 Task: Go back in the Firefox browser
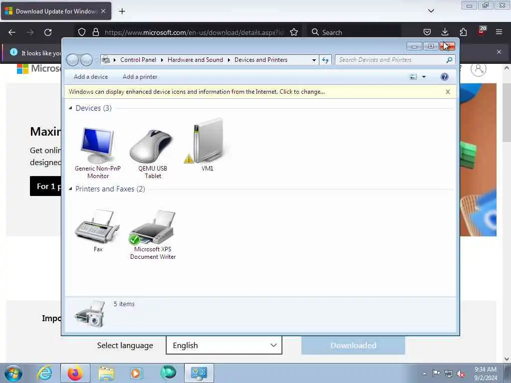[12, 32]
